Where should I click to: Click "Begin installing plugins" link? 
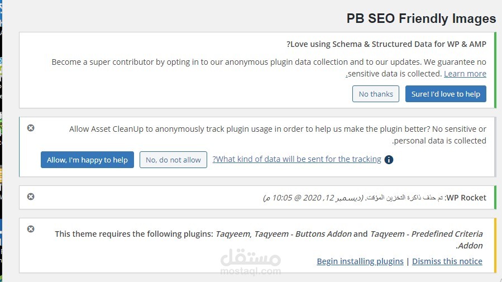[x=360, y=261]
